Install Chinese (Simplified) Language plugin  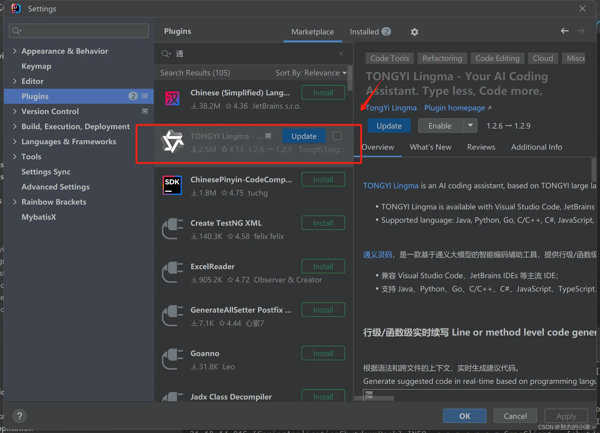tap(323, 92)
